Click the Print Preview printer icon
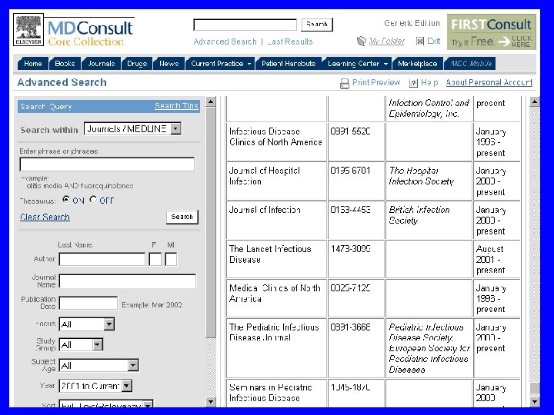 point(344,83)
